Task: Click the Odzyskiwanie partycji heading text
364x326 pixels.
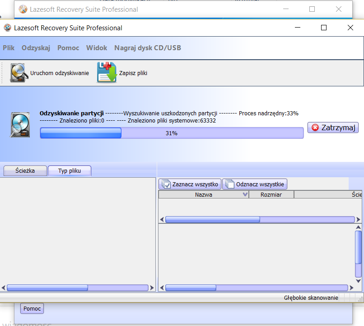Action: pos(71,113)
